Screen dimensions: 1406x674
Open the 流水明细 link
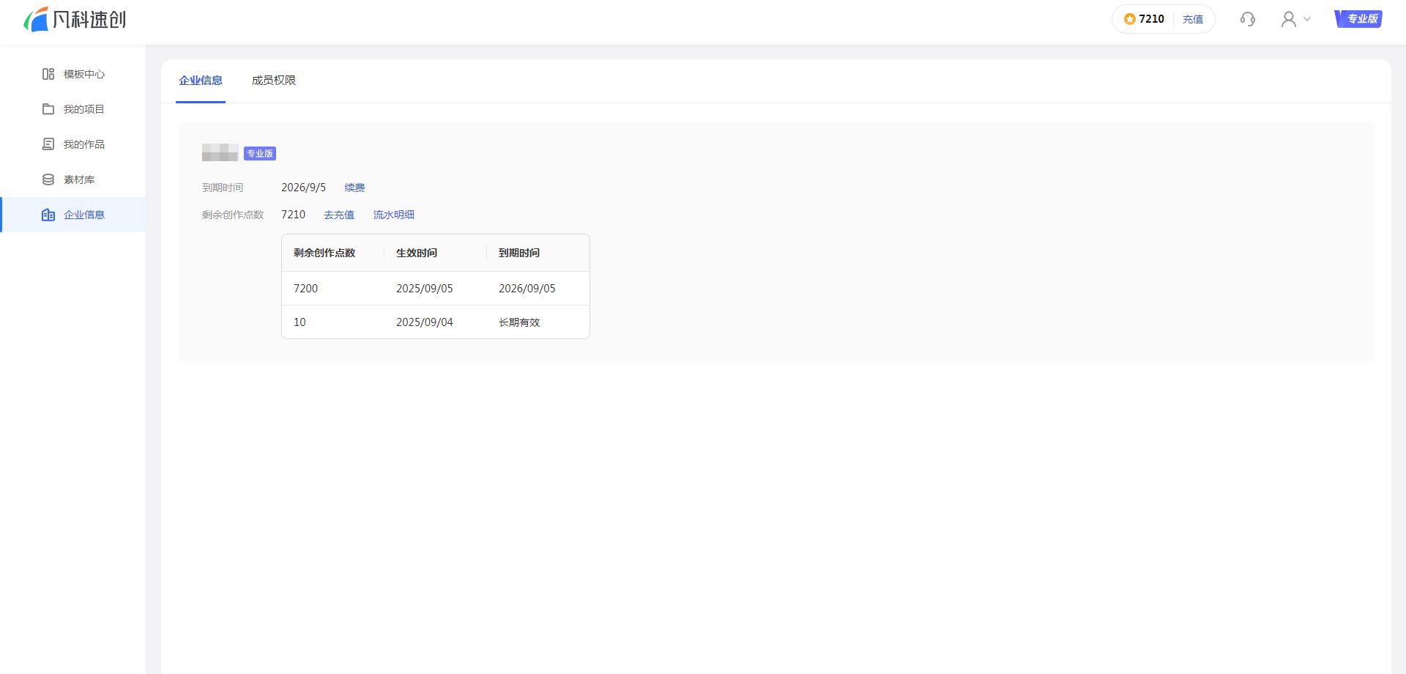(394, 215)
